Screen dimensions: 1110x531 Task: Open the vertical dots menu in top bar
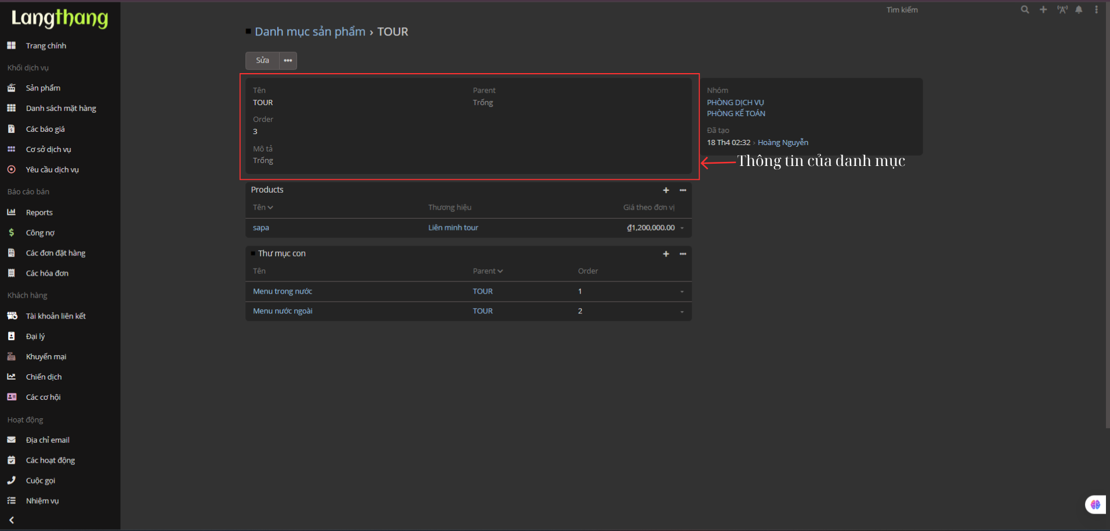(x=1096, y=10)
